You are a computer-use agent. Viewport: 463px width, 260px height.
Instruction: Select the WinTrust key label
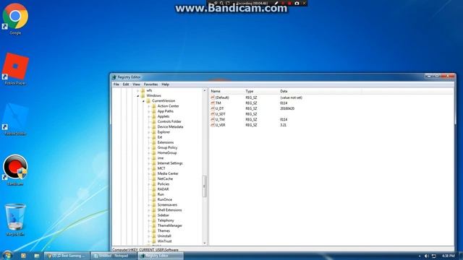coord(164,241)
